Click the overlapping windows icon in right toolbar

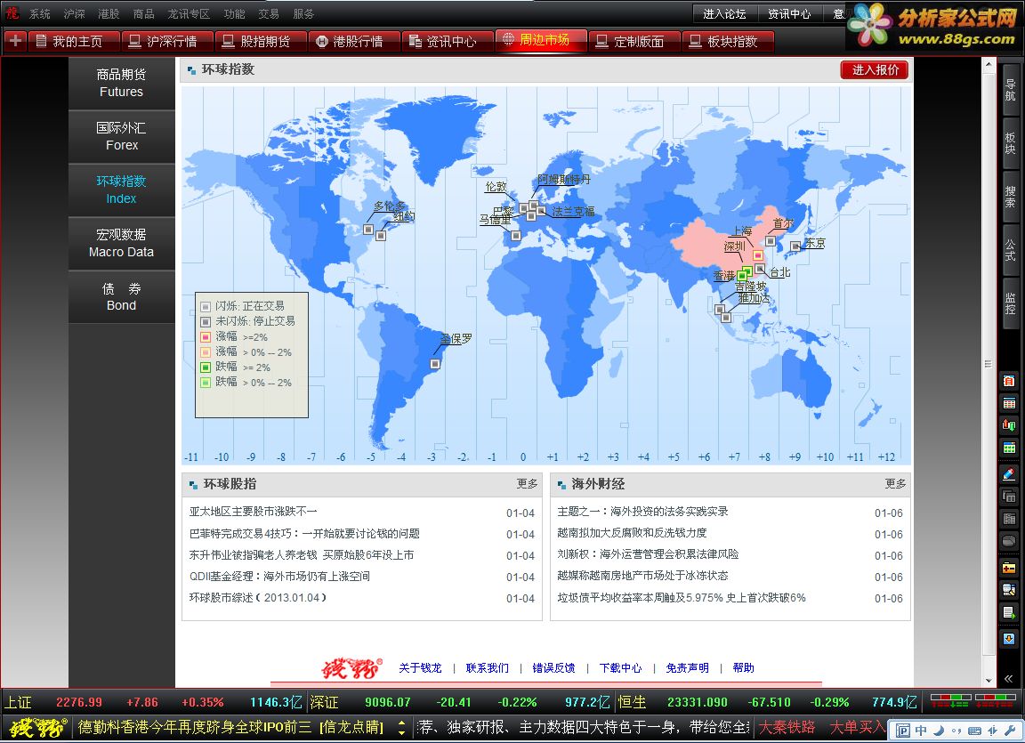pos(1009,497)
